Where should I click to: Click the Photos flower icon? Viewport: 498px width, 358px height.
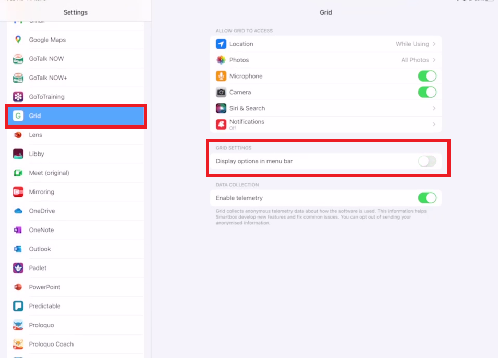coord(221,60)
